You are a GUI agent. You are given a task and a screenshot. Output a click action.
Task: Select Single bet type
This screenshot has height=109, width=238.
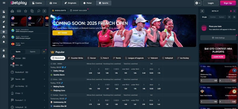click(x=205, y=17)
